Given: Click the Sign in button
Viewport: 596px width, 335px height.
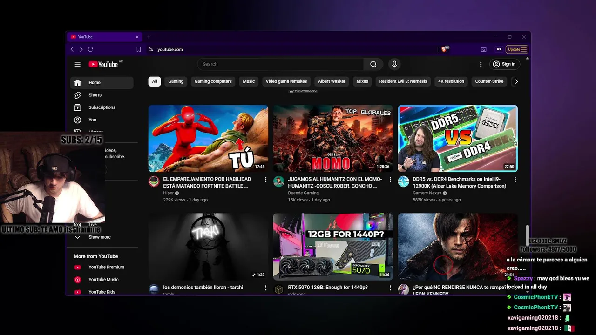Looking at the screenshot, I should click(504, 64).
